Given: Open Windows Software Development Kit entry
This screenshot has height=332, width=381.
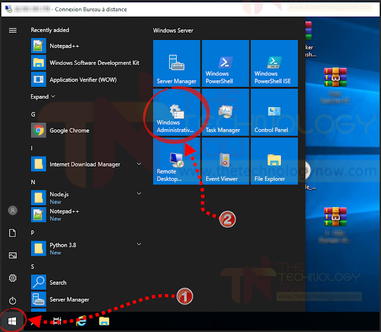Looking at the screenshot, I should coord(86,62).
